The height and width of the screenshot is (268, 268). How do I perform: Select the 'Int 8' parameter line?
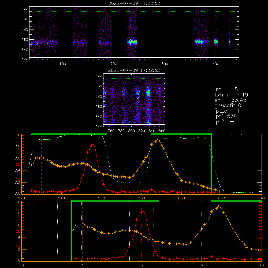point(226,89)
